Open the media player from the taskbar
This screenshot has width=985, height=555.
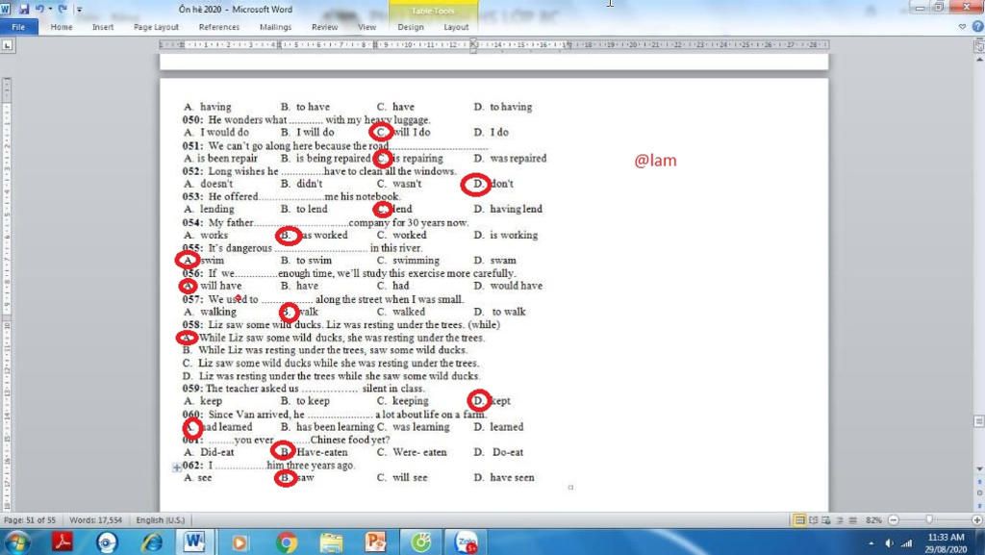point(239,542)
